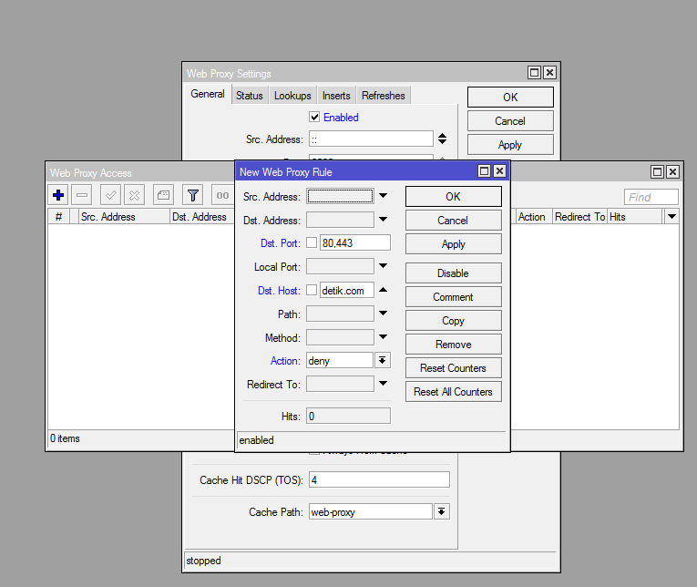The image size is (697, 587).
Task: Click the enable checkmark toolbar icon
Action: pos(110,195)
